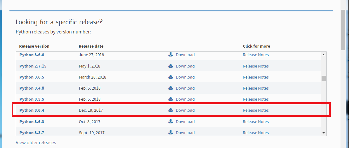The height and width of the screenshot is (148, 349).
Task: Click Download text for Python 3.5.5
Action: pos(185,99)
